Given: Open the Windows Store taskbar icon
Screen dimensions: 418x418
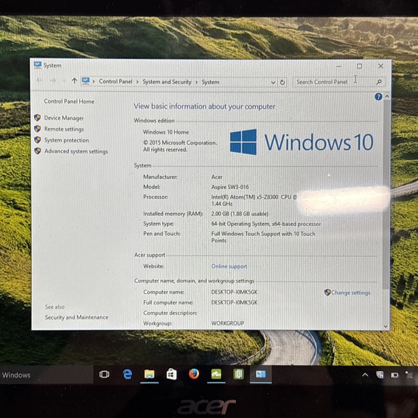Looking at the screenshot, I should [x=172, y=374].
